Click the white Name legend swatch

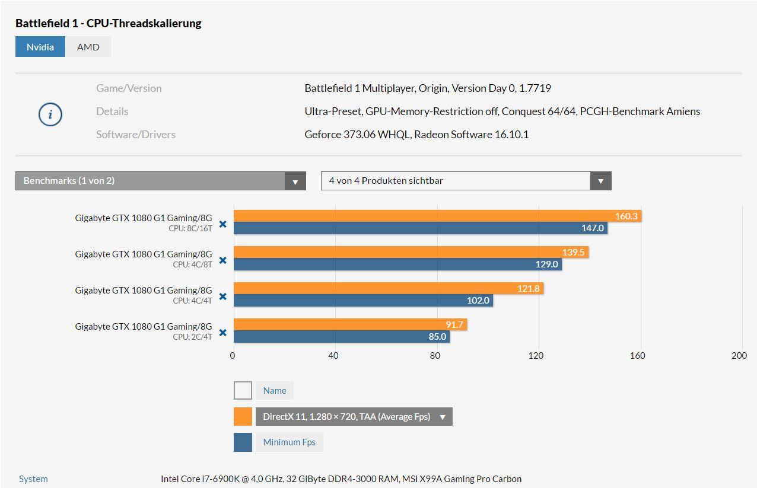[x=243, y=390]
